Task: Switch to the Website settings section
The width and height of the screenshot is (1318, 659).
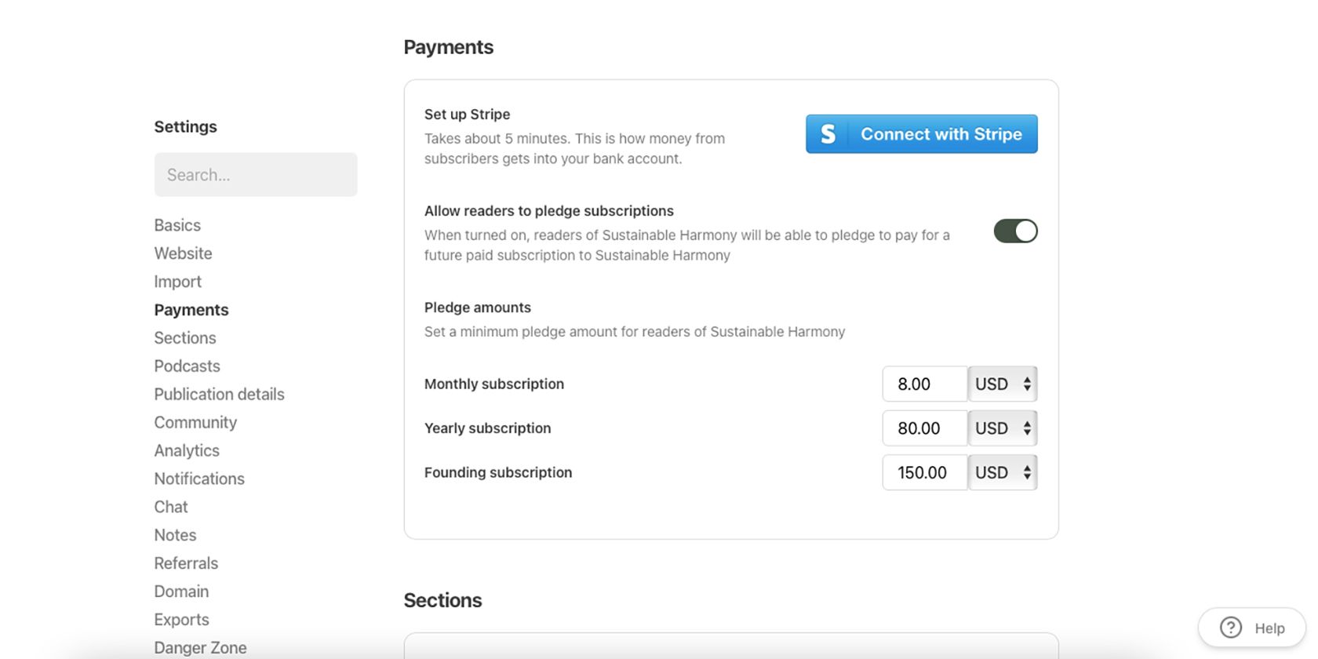Action: [183, 253]
